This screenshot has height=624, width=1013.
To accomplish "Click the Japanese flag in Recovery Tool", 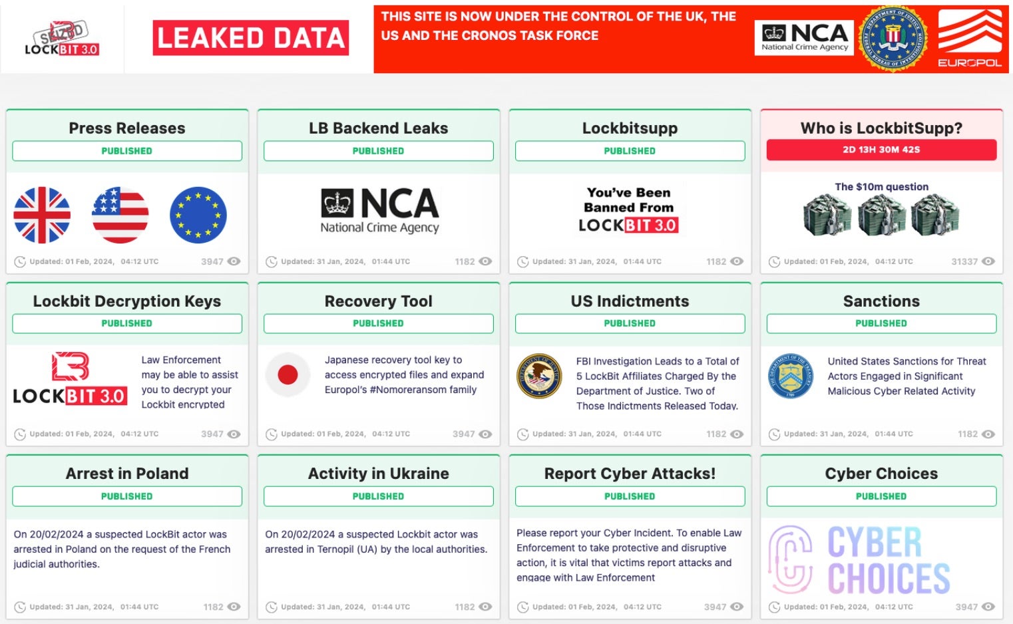I will [288, 375].
